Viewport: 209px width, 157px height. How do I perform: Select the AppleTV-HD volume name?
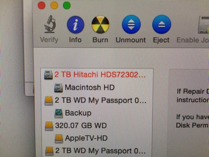86,138
